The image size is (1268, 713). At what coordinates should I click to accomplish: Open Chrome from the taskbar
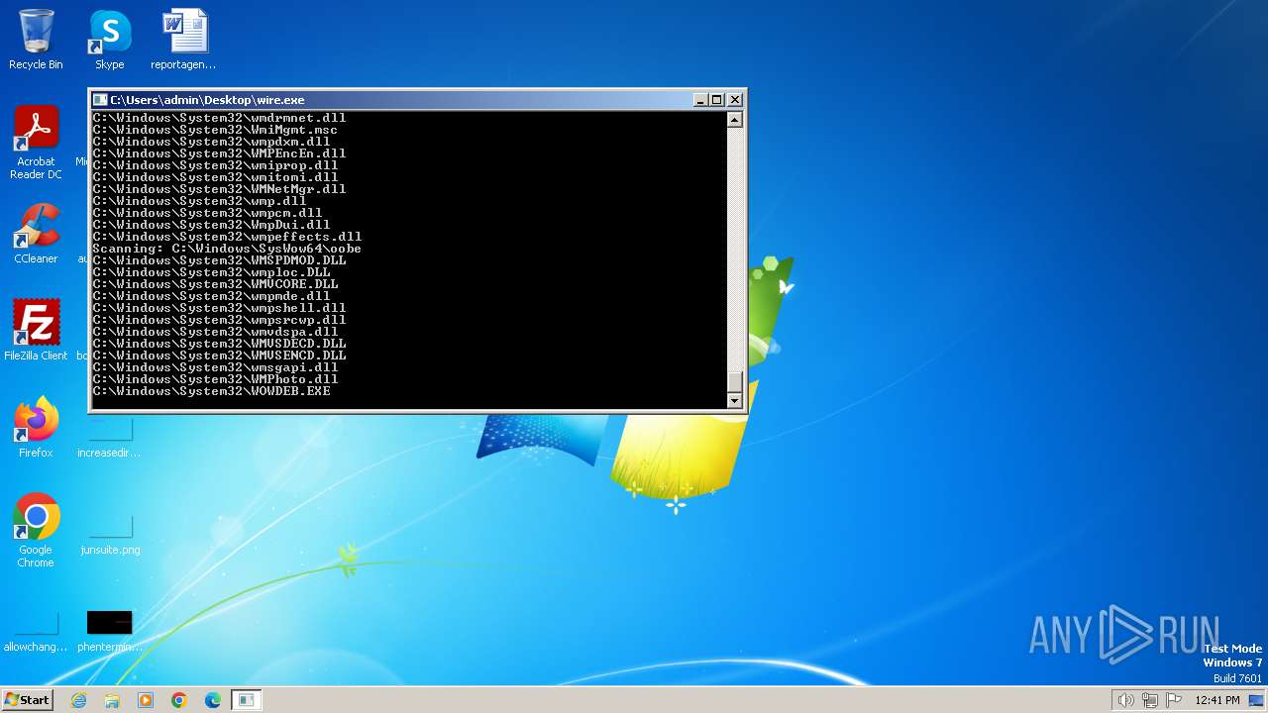tap(179, 700)
